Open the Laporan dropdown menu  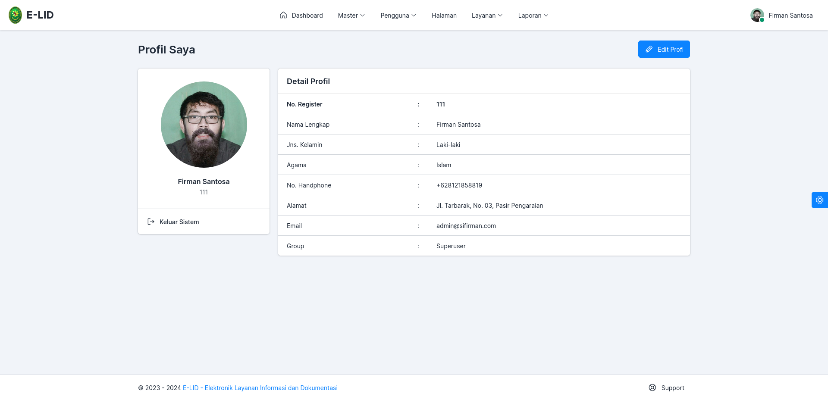tap(533, 16)
